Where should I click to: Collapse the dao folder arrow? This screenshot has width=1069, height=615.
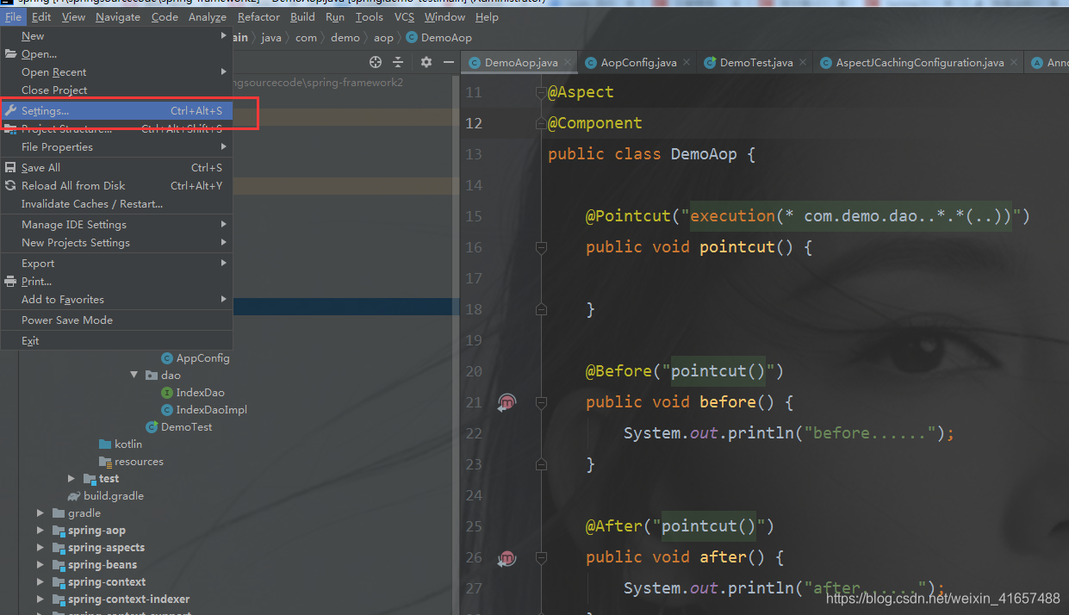tap(134, 376)
